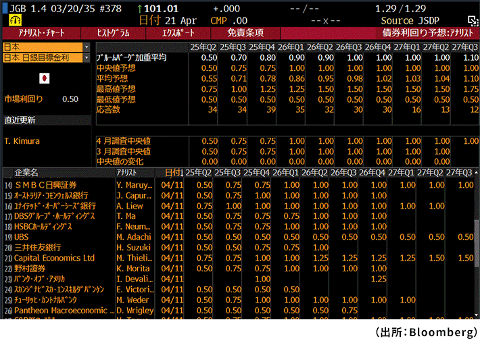Click the 平均予想 row label
Image resolution: width=480 pixels, height=347 pixels.
tap(112, 78)
